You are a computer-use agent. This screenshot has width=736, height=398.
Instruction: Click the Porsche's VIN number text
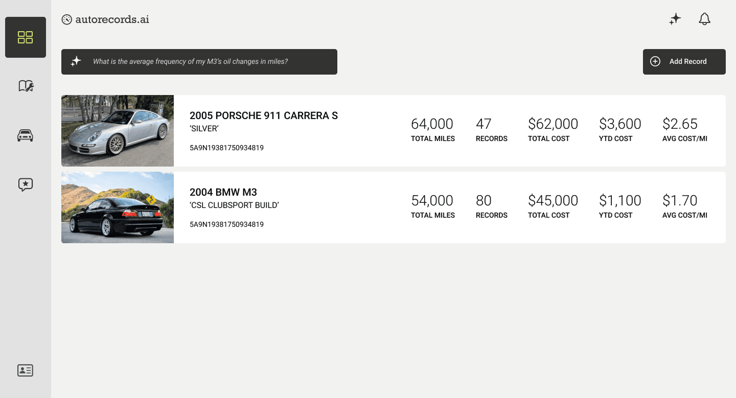226,147
